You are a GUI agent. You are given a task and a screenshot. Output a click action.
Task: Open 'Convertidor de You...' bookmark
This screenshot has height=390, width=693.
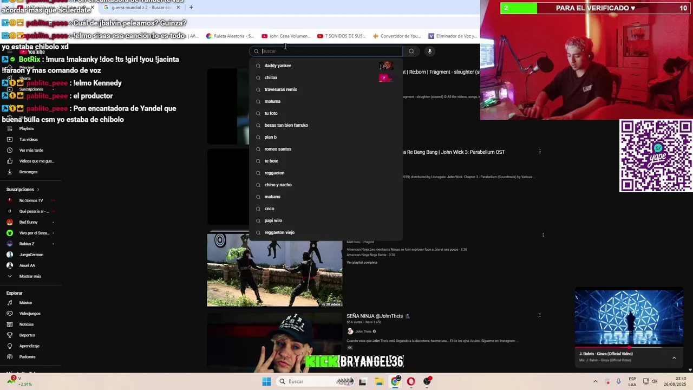click(397, 36)
